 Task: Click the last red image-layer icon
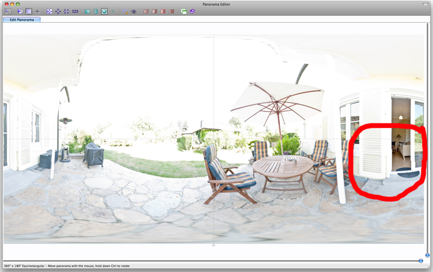pyautogui.click(x=171, y=11)
